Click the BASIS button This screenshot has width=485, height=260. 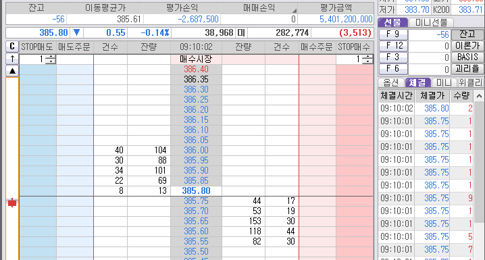tap(467, 57)
